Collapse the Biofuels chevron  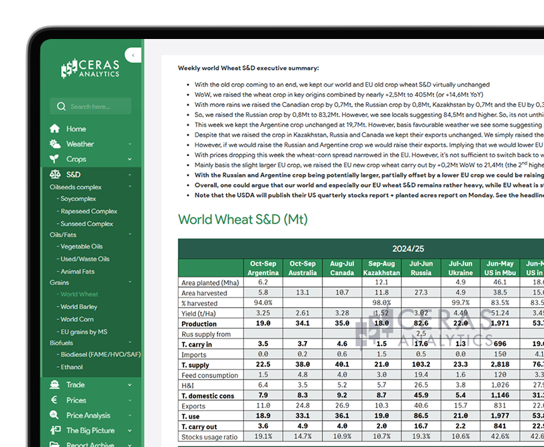pos(130,342)
